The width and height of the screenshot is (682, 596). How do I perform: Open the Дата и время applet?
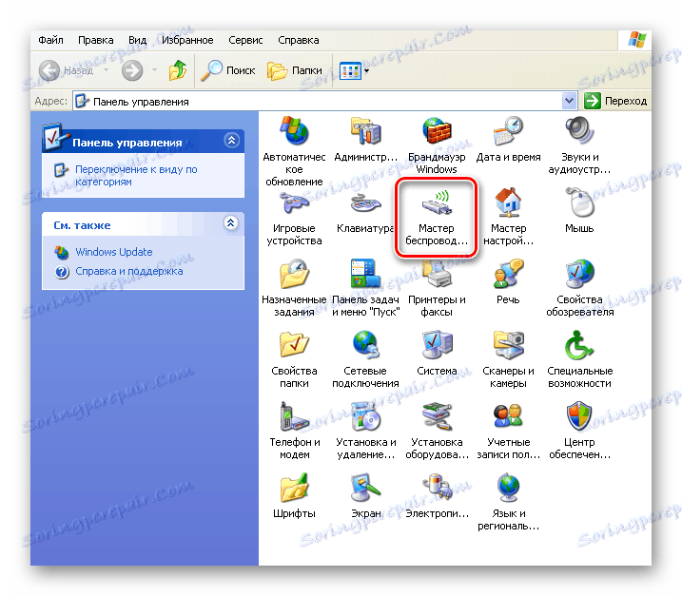click(x=508, y=131)
